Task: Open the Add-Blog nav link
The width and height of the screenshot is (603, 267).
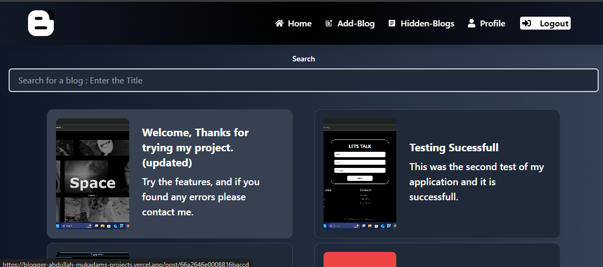Action: (x=355, y=23)
